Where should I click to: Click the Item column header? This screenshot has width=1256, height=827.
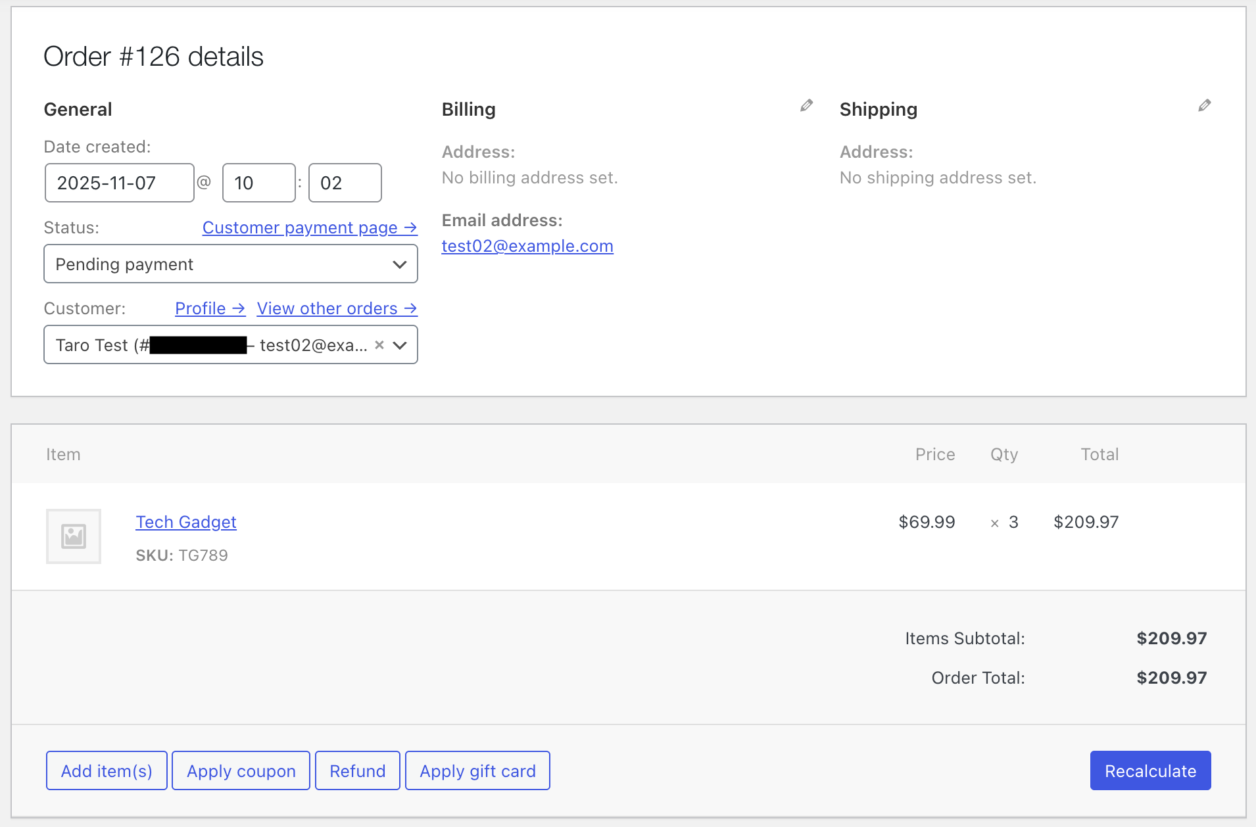63,454
